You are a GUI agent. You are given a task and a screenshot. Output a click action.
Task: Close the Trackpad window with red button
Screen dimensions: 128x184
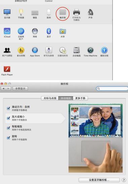click(2, 84)
